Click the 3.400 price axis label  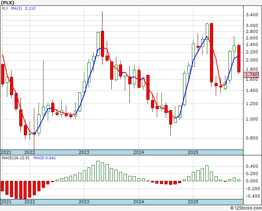pyautogui.click(x=252, y=15)
